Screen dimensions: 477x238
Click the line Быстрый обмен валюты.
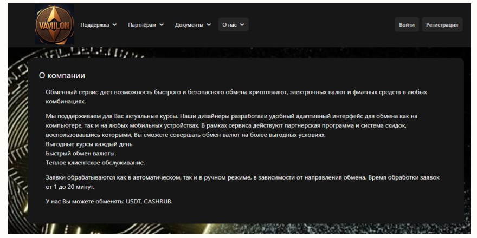tap(81, 153)
